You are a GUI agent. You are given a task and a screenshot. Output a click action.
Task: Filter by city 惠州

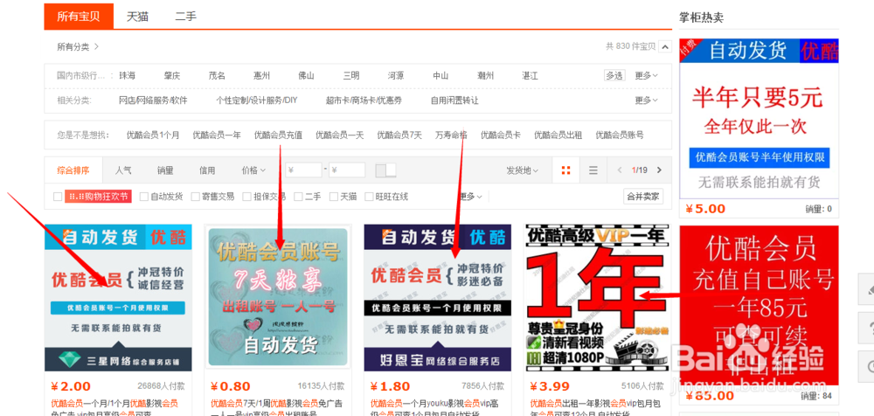coord(261,75)
